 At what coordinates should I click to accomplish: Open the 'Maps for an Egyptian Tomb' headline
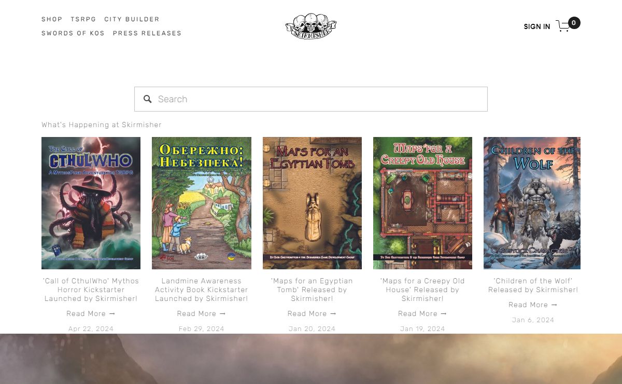pyautogui.click(x=312, y=290)
